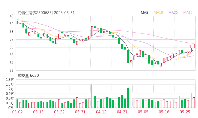Click the volume axis label 1.8万
This screenshot has height=118, width=198.
tap(10, 80)
